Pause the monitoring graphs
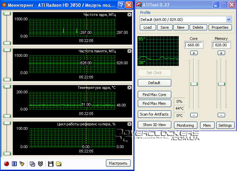Screen dimensions: 237x171 pos(14,164)
